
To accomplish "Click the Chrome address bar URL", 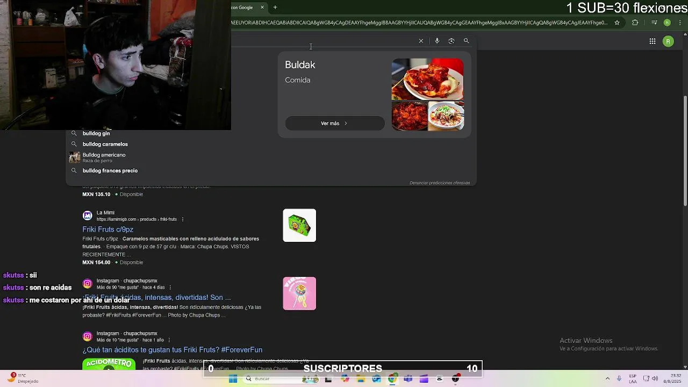I will 419,23.
